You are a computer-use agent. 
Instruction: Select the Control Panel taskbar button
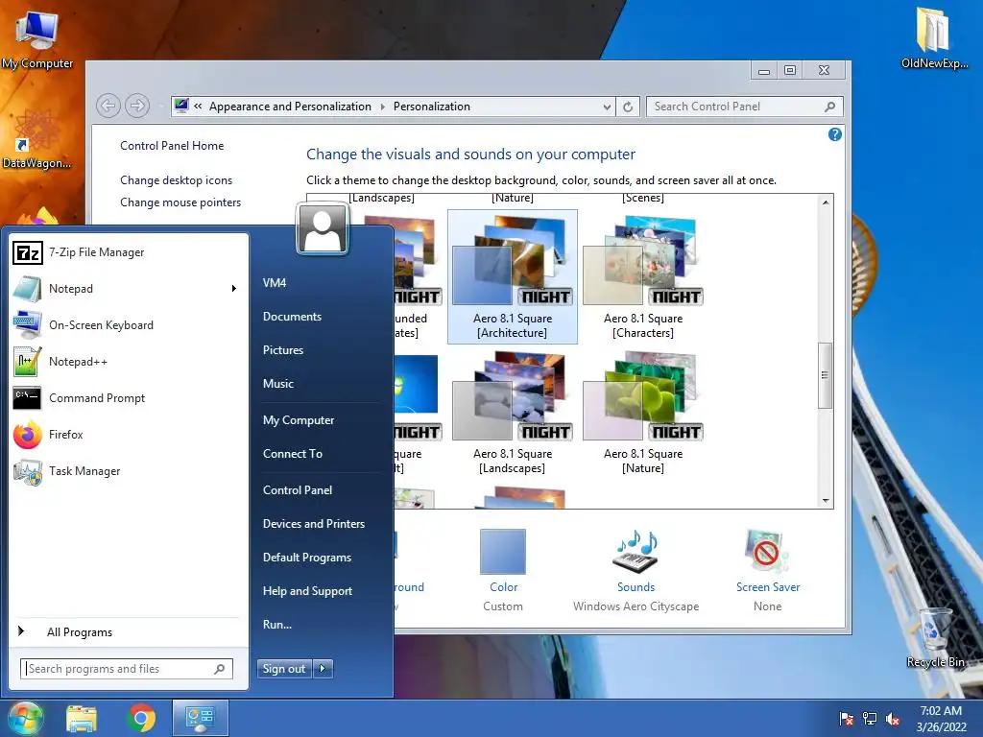[200, 718]
